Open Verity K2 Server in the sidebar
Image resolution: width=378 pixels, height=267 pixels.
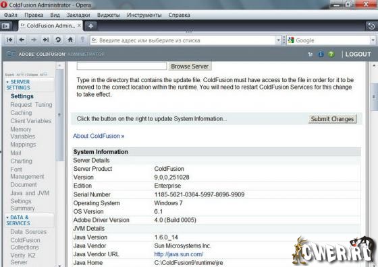(x=23, y=259)
